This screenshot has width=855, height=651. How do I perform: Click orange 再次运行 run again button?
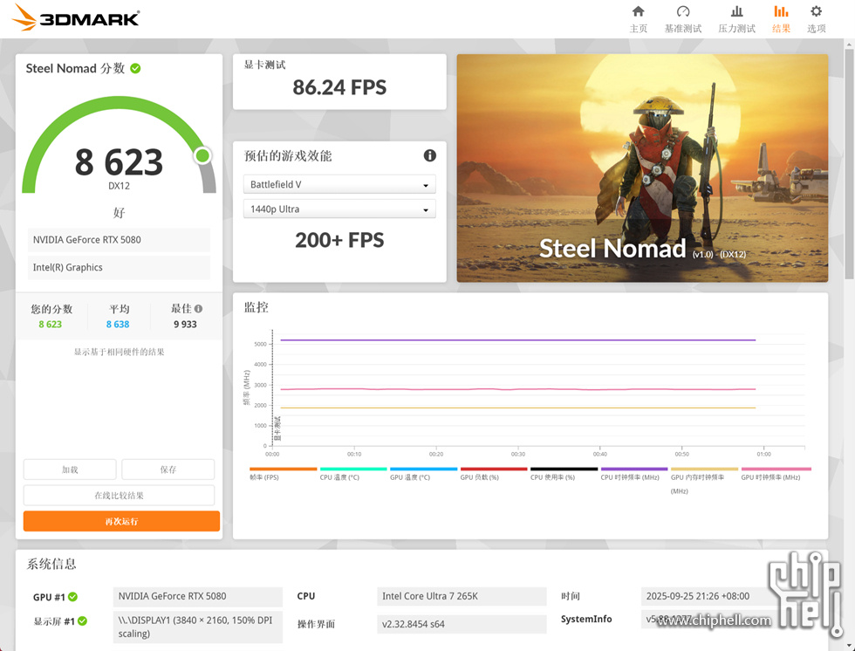[x=121, y=521]
